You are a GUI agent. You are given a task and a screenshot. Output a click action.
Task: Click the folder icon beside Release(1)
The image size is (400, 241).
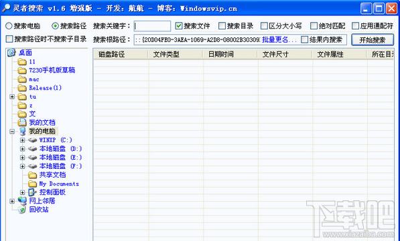click(x=22, y=88)
